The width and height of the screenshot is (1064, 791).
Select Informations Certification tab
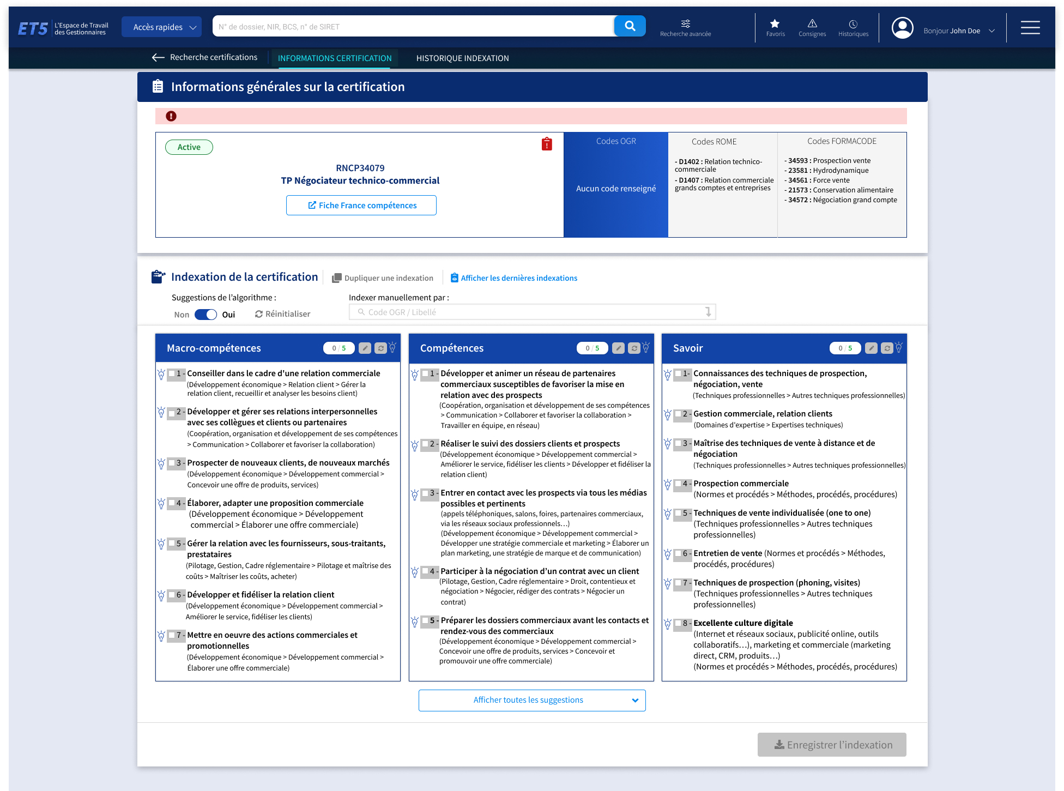pos(334,58)
